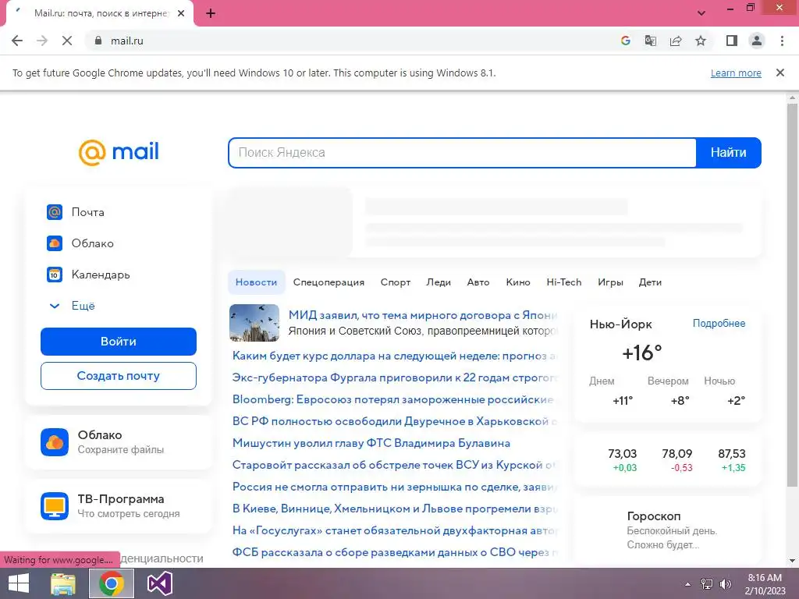Open the network tray icon
This screenshot has height=599, width=799.
(707, 584)
